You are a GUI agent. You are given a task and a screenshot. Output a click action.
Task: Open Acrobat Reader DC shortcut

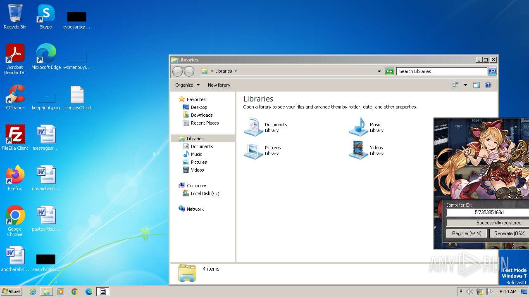[x=15, y=59]
